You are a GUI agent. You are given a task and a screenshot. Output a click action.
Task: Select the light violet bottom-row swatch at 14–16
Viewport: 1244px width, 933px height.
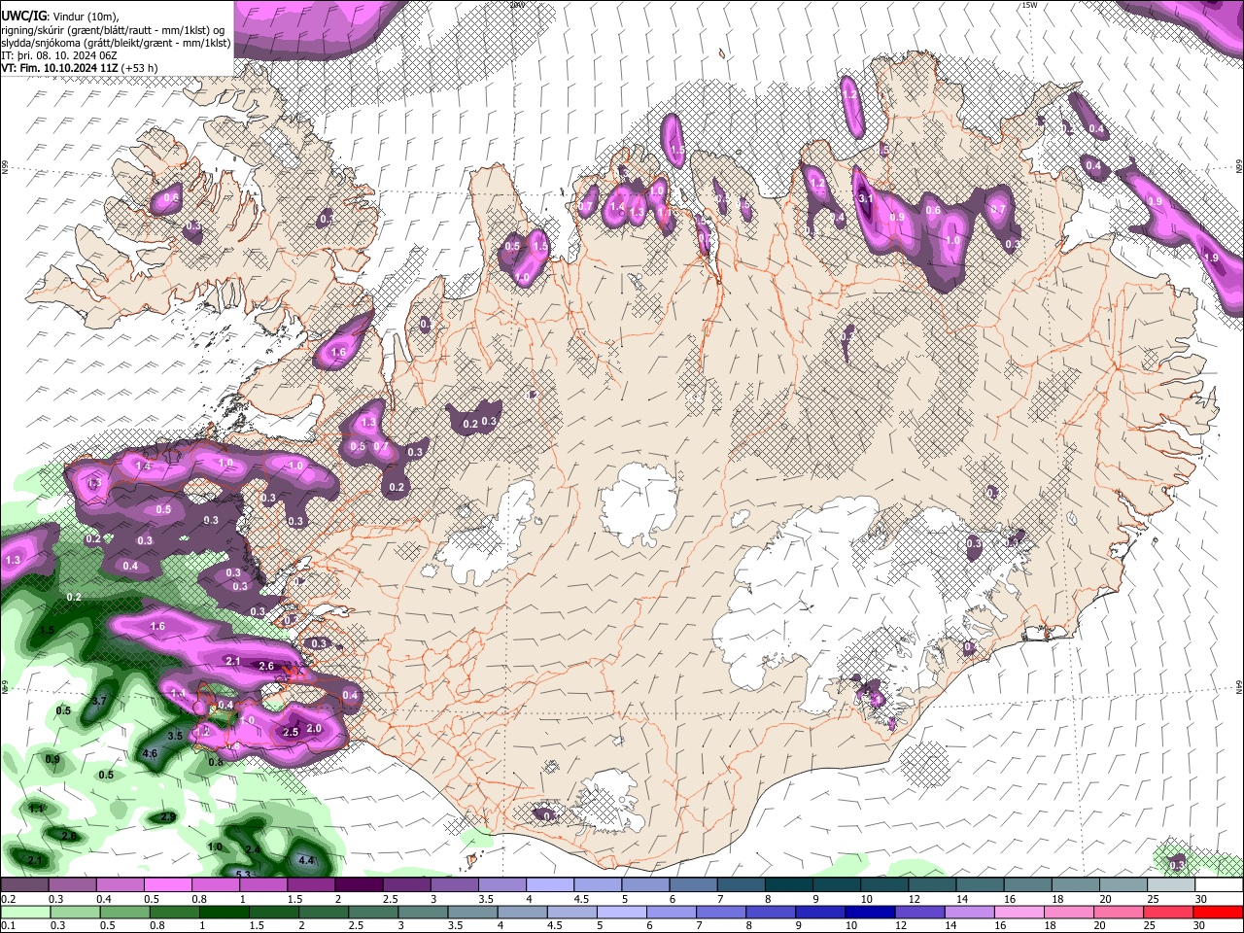coord(970,913)
